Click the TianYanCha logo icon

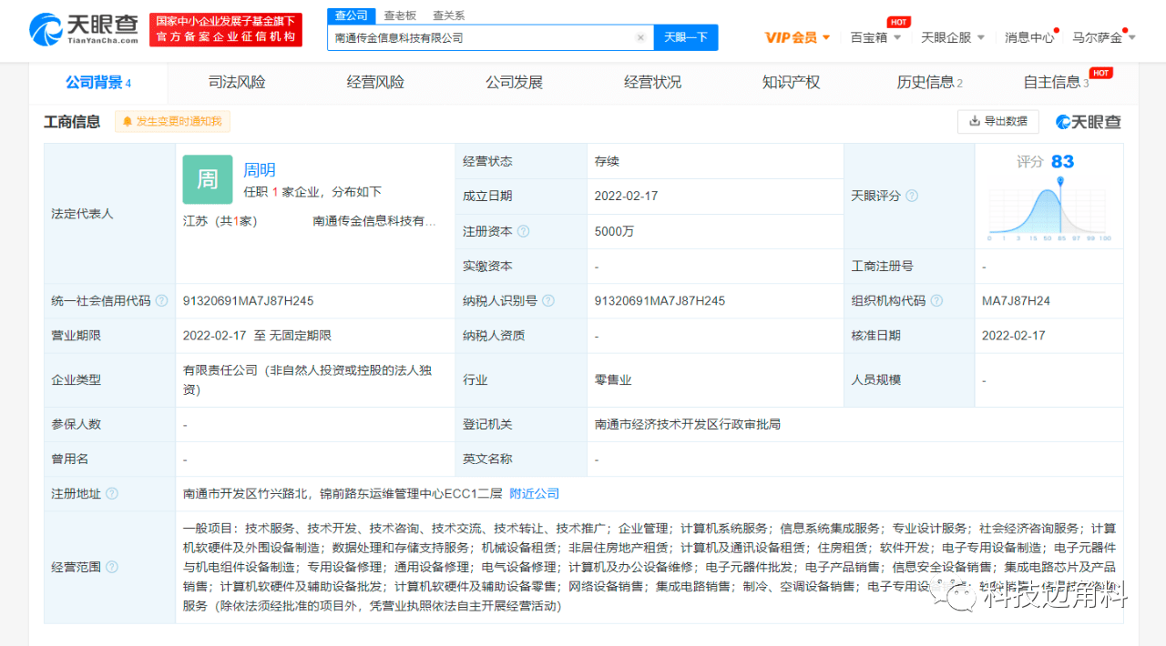[x=46, y=29]
